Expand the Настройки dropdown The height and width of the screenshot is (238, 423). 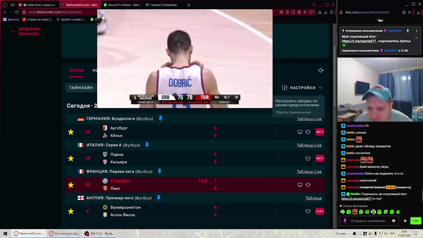pos(302,88)
